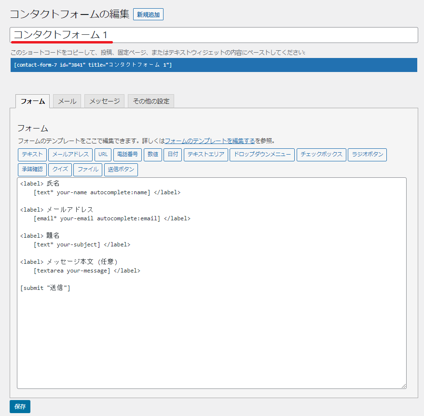
Task: Switch to the フォーム tab
Action: [x=32, y=101]
